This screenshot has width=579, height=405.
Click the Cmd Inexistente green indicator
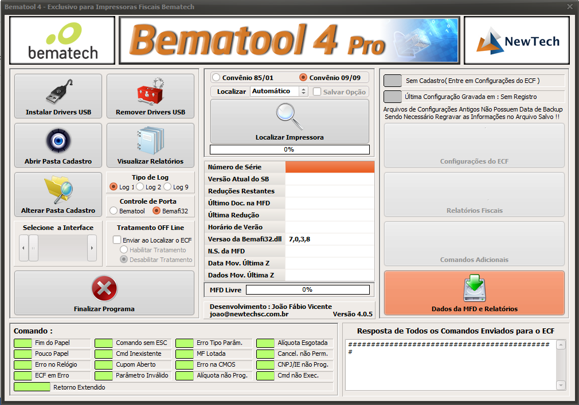click(x=104, y=354)
